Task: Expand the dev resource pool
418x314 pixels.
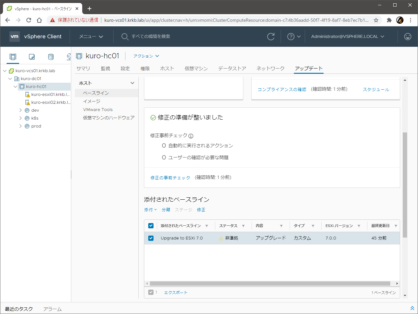Action: click(x=20, y=110)
